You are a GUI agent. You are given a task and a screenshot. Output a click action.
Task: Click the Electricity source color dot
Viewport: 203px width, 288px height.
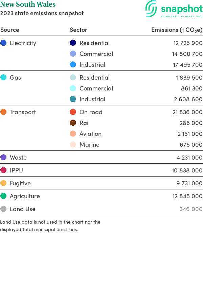pyautogui.click(x=3, y=43)
